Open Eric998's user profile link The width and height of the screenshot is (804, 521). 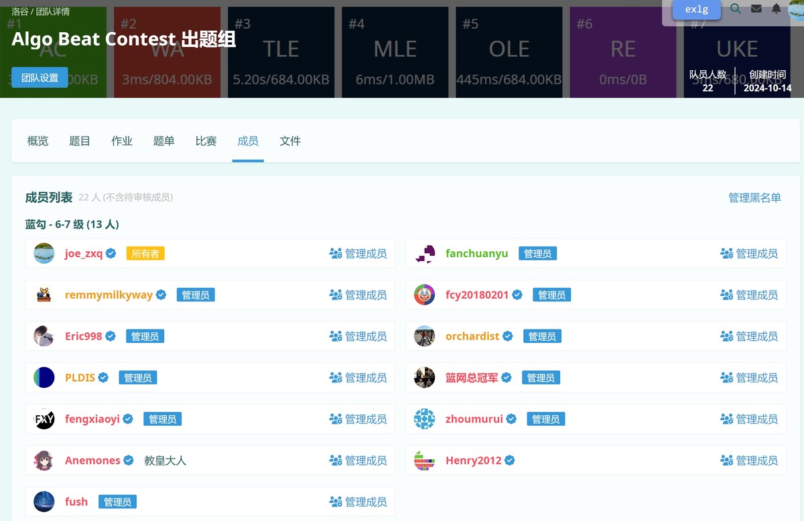coord(83,336)
